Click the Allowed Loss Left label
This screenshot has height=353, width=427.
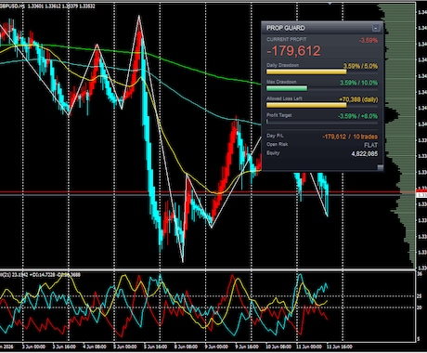284,98
